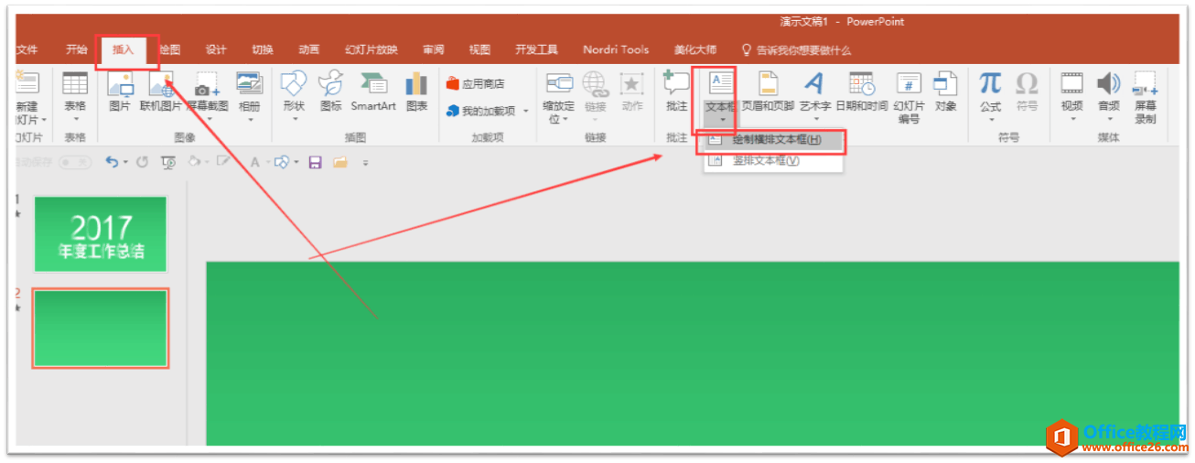Screen dimensions: 1195x463
Task: Switch to the 开始 Home tab
Action: coord(77,49)
